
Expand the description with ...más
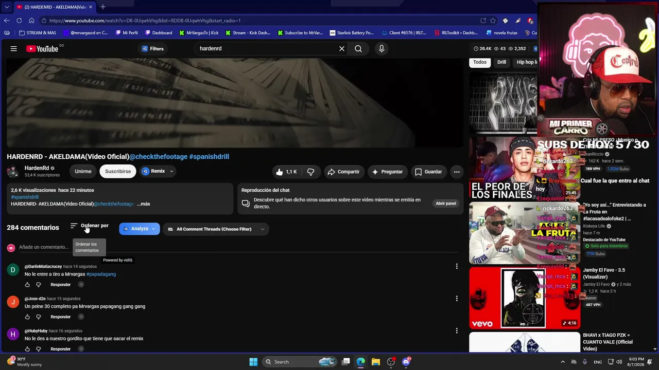tap(143, 204)
